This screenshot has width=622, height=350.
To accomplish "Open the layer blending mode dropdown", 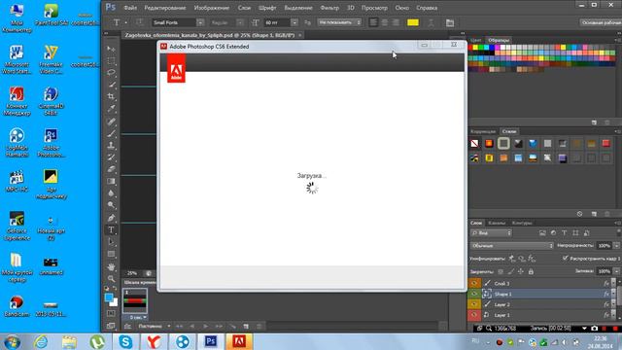I will point(512,246).
